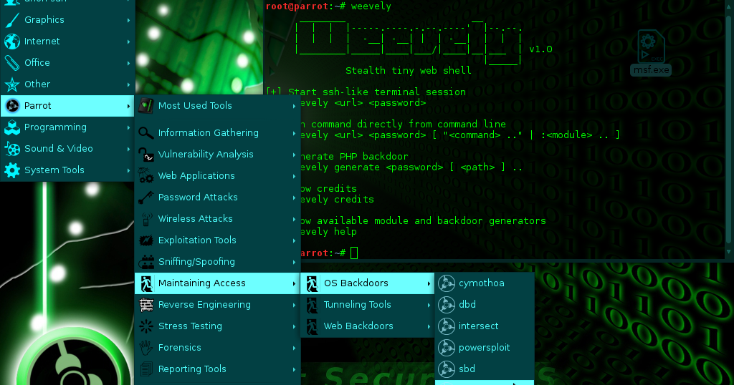Click the Tunneling Tools icon
The image size is (734, 385).
pos(312,305)
